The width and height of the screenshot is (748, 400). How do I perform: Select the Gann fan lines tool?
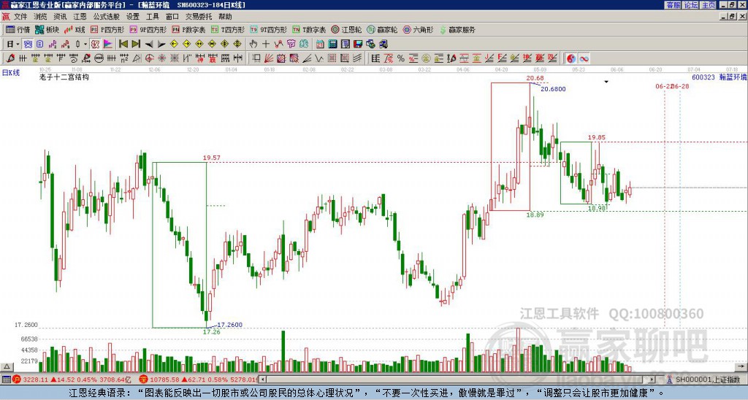coord(269,58)
